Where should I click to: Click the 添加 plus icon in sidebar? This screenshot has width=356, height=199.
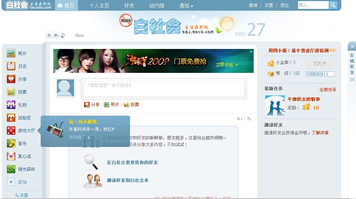click(x=11, y=182)
